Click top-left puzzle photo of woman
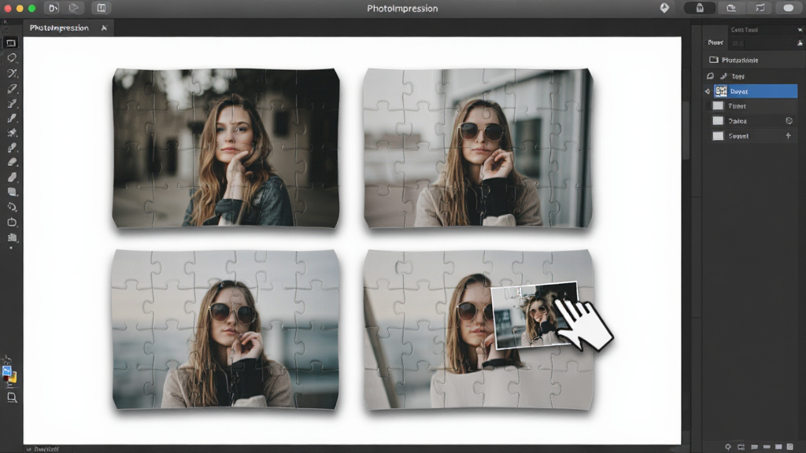Viewport: 806px width, 453px height. (226, 148)
